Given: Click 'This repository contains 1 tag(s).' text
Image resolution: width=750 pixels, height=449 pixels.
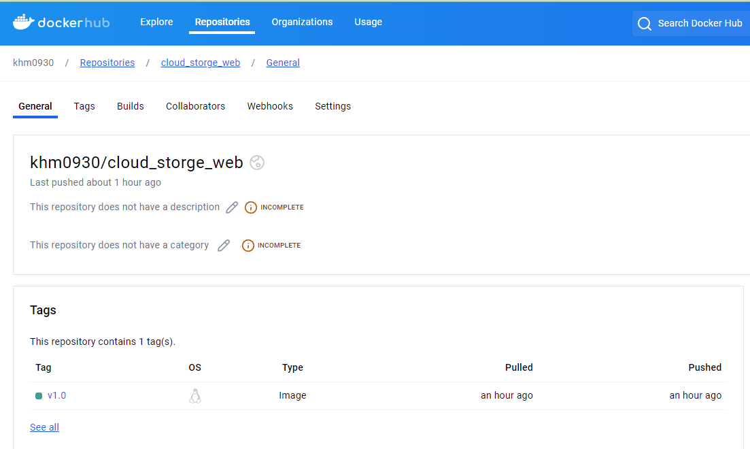Looking at the screenshot, I should click(x=103, y=342).
